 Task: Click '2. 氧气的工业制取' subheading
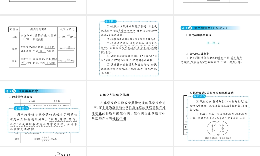coord(198,54)
